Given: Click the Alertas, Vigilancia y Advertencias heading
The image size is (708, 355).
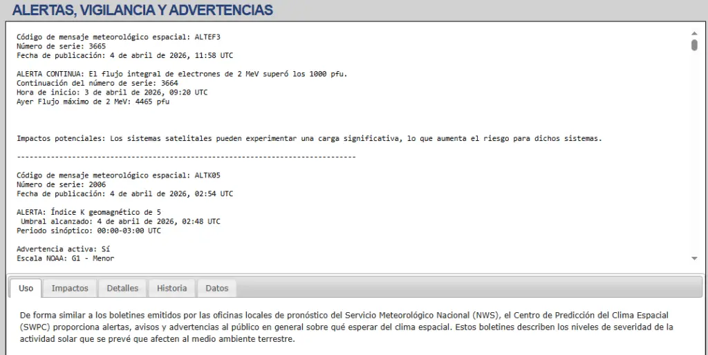Looking at the screenshot, I should (x=142, y=10).
